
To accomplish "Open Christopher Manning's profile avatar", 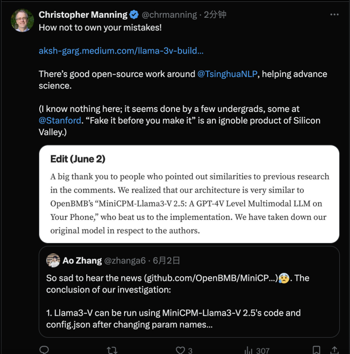I will tap(22, 21).
